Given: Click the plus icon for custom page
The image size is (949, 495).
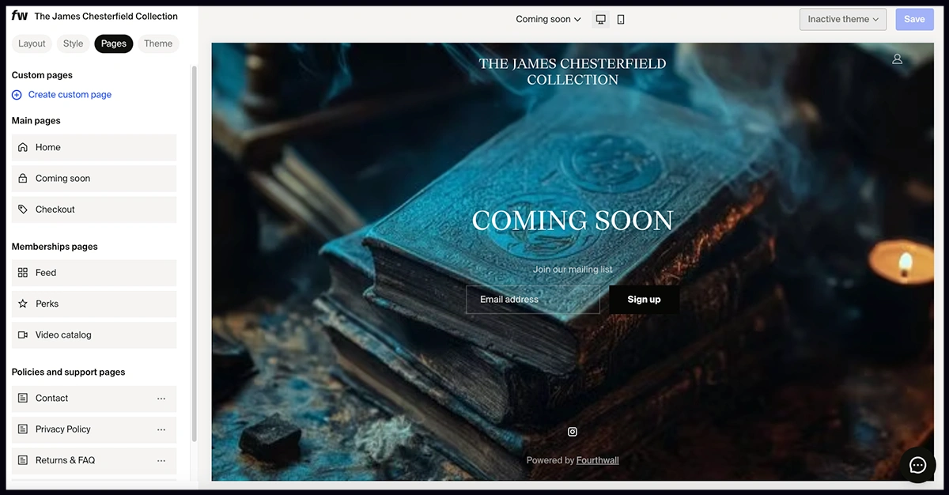Looking at the screenshot, I should click(17, 95).
